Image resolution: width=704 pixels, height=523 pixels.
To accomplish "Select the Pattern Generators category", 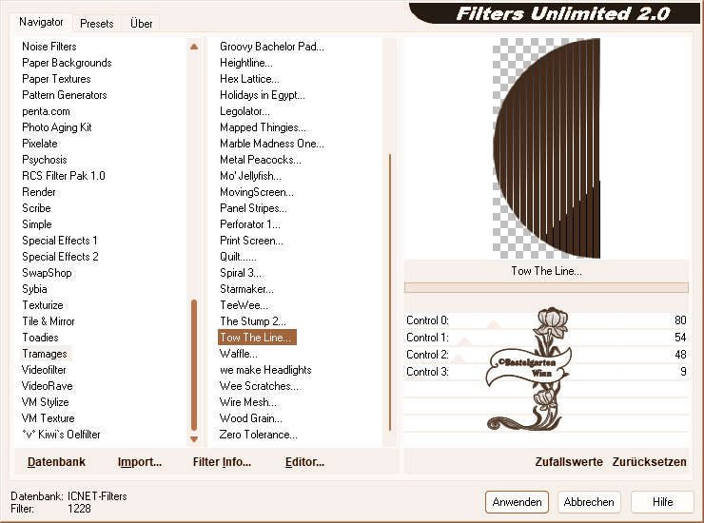I will pos(65,95).
